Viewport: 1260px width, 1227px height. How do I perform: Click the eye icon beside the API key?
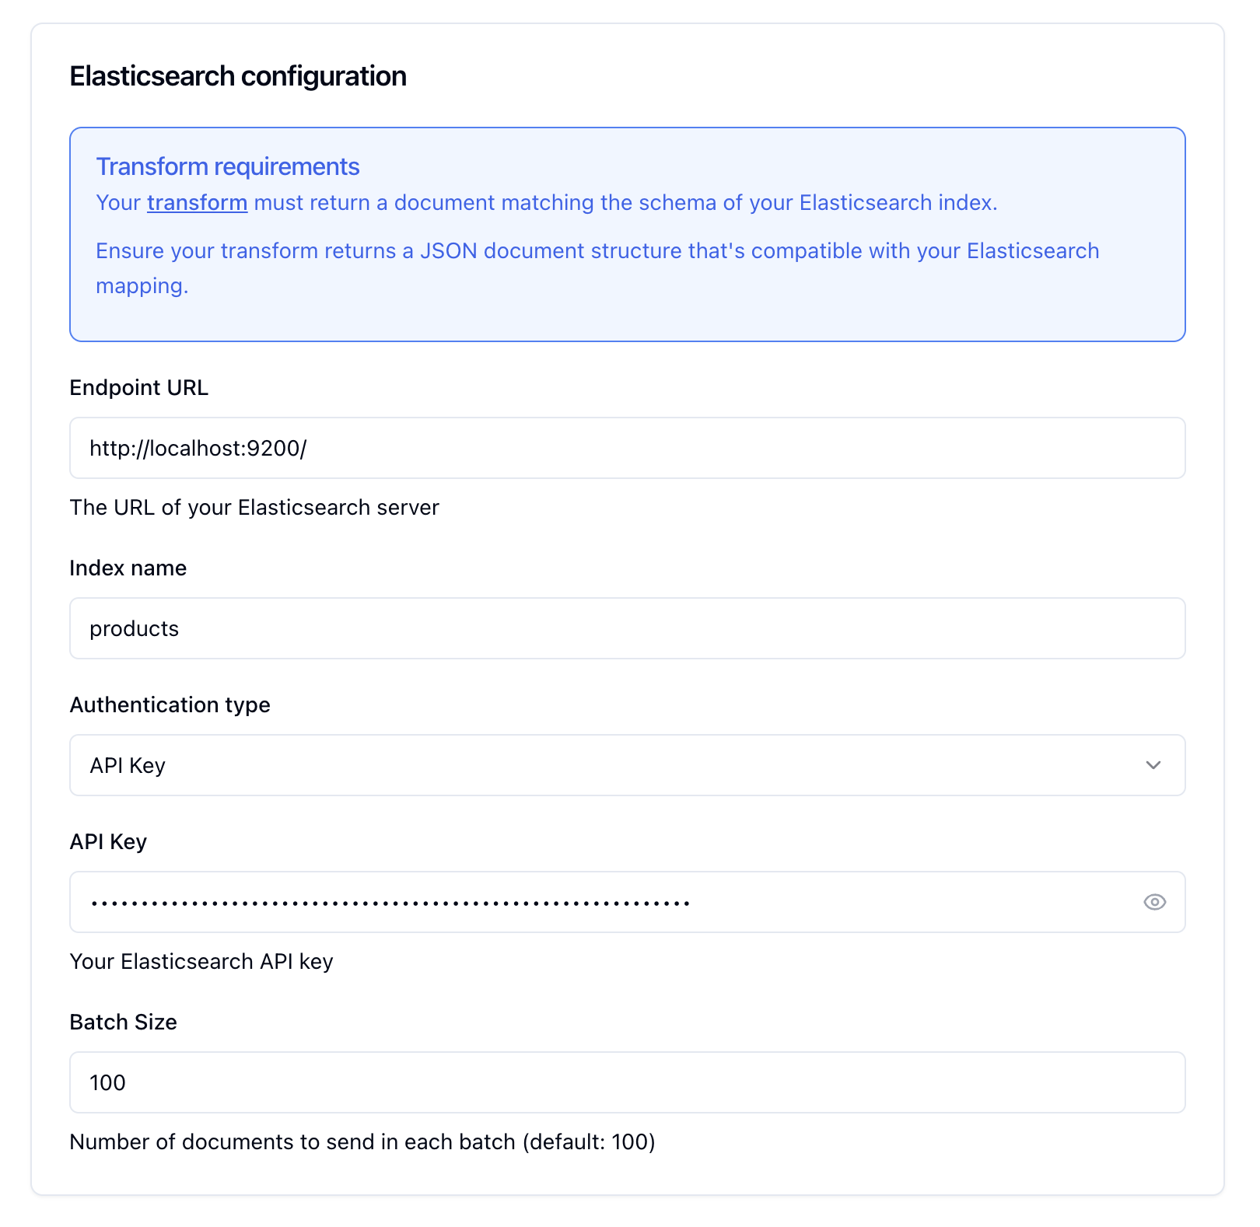click(x=1153, y=902)
